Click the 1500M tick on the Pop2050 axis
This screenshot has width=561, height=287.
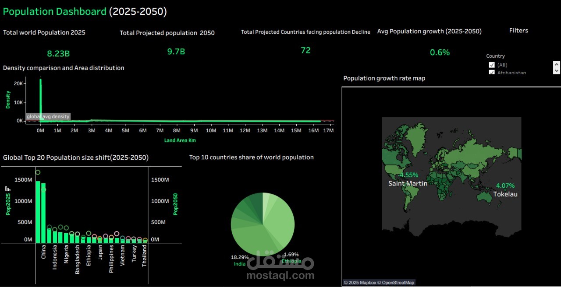(x=160, y=180)
